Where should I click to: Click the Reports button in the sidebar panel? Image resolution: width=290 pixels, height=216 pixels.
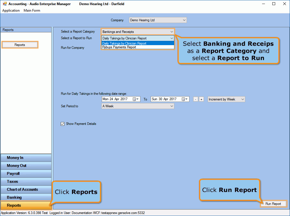20,45
